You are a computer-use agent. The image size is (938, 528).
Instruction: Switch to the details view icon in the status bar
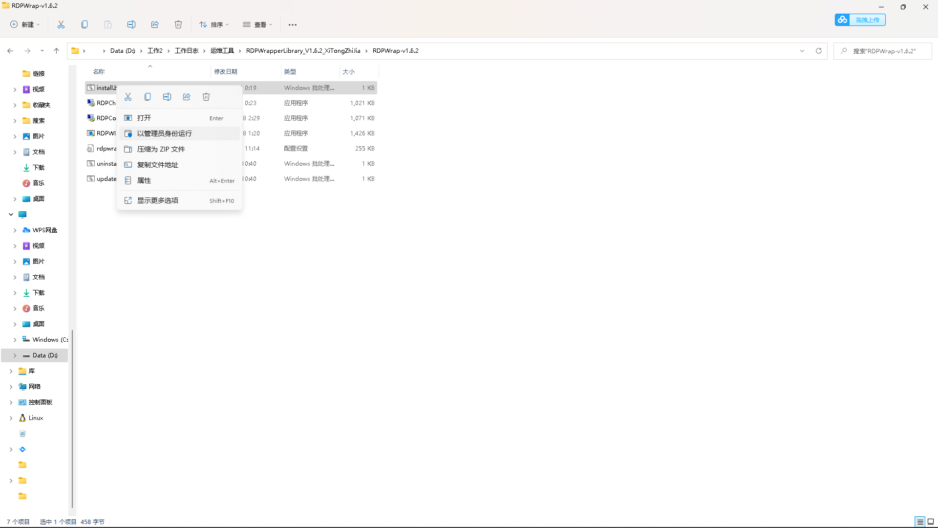click(x=920, y=522)
